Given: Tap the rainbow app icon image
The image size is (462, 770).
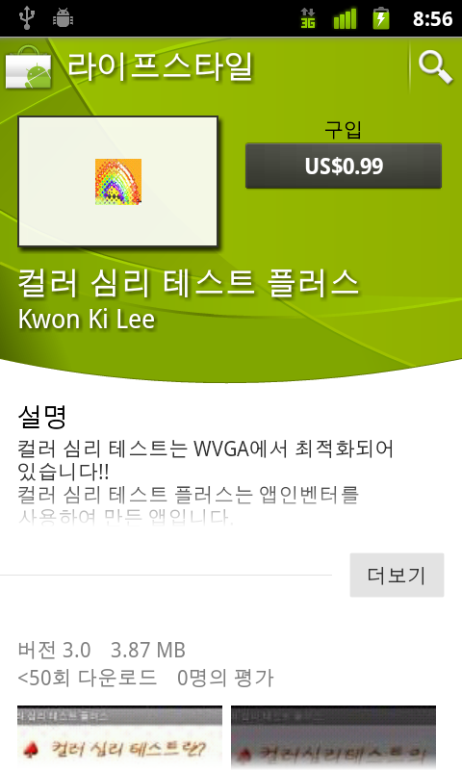Looking at the screenshot, I should pos(118,182).
